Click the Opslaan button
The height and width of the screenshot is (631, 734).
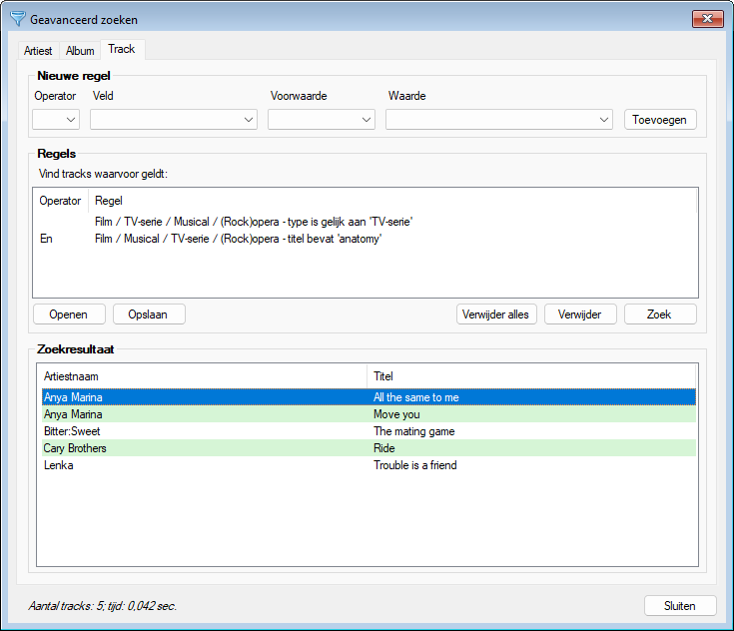coord(149,315)
